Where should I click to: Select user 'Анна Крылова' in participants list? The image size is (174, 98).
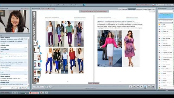click(166, 38)
